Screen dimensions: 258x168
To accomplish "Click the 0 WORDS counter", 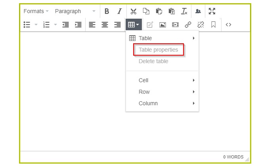I will click(x=233, y=157).
